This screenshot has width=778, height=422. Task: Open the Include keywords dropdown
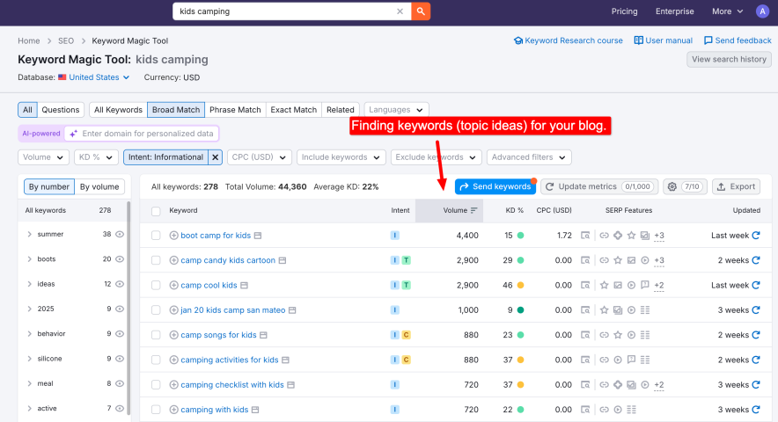341,157
